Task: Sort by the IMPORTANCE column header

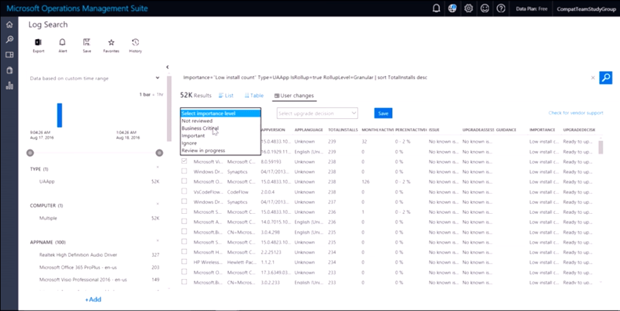Action: coord(542,130)
